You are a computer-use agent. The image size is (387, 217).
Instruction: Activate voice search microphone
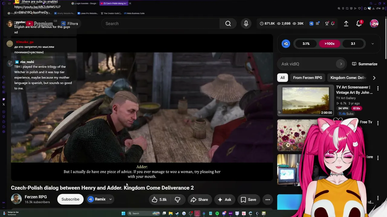pyautogui.click(x=246, y=24)
